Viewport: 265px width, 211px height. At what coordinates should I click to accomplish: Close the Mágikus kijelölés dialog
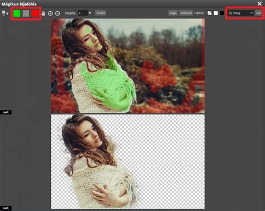click(259, 3)
